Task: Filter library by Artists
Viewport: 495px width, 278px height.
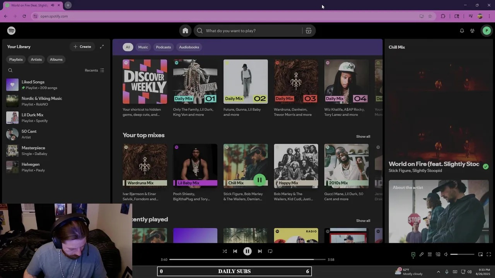Action: click(x=36, y=59)
